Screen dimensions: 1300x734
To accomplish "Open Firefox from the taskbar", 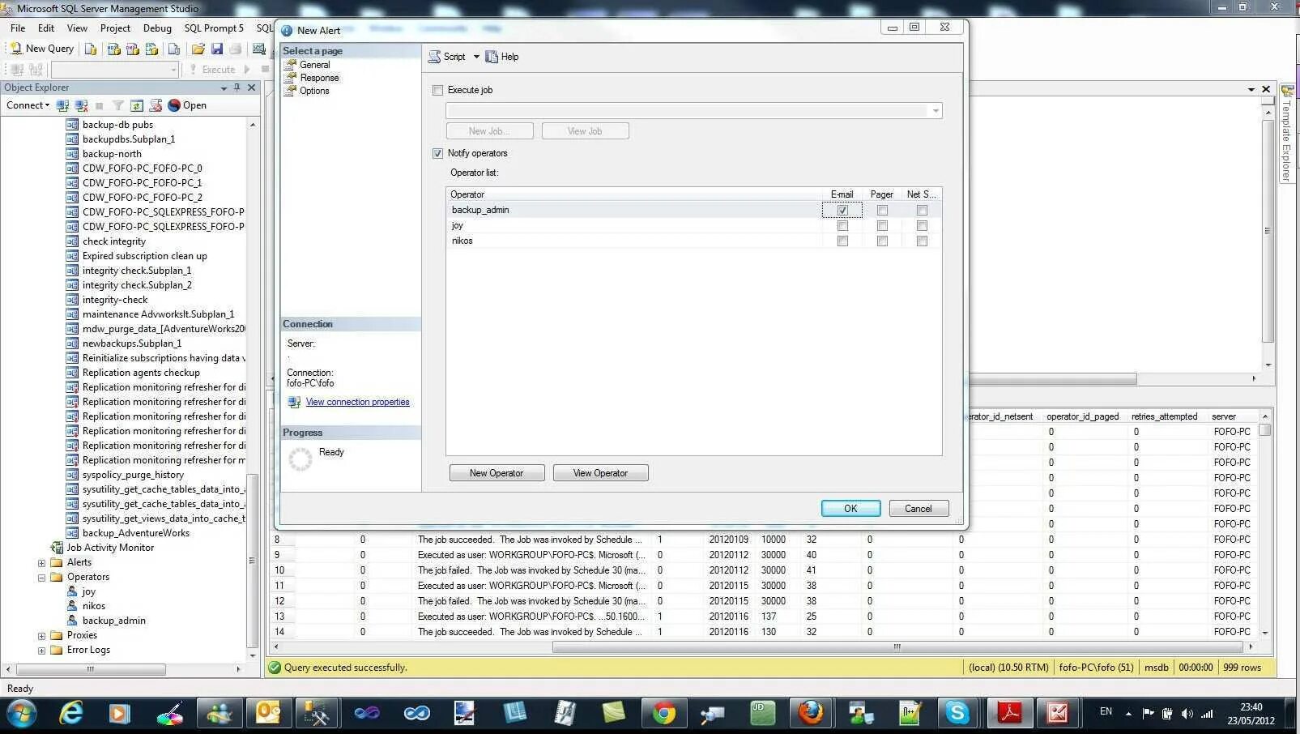I will coord(811,713).
